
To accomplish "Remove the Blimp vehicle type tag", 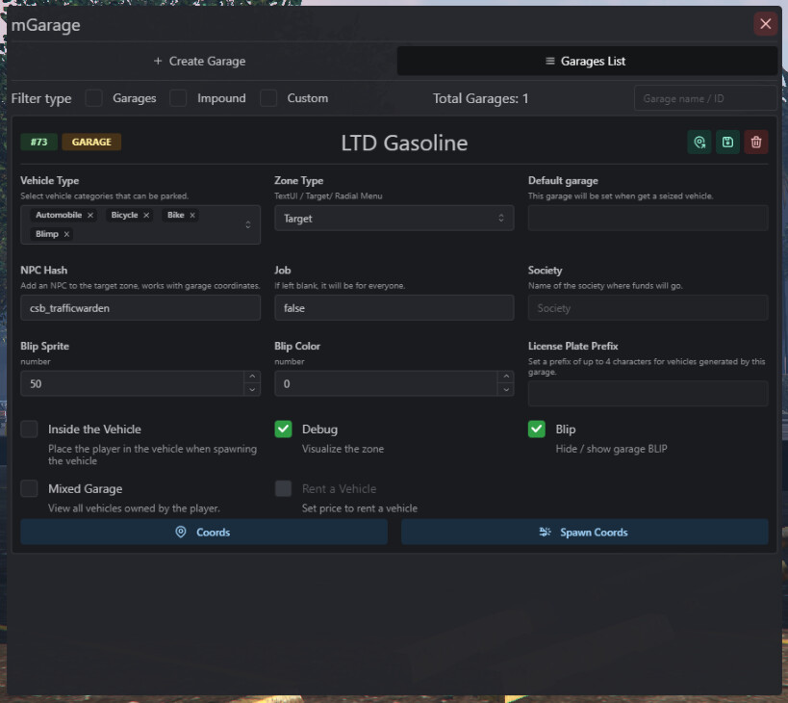I will 66,234.
